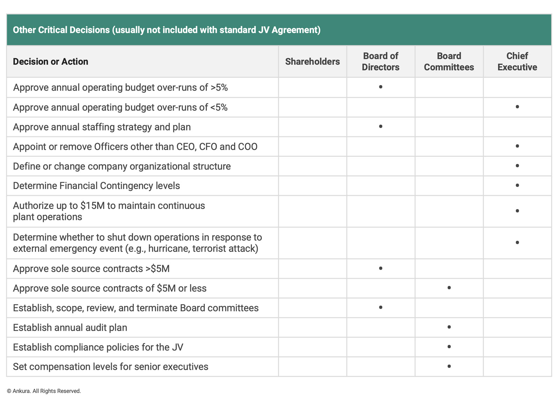Click Board of Directors dot for staffing strategy
559x403 pixels.
point(380,126)
